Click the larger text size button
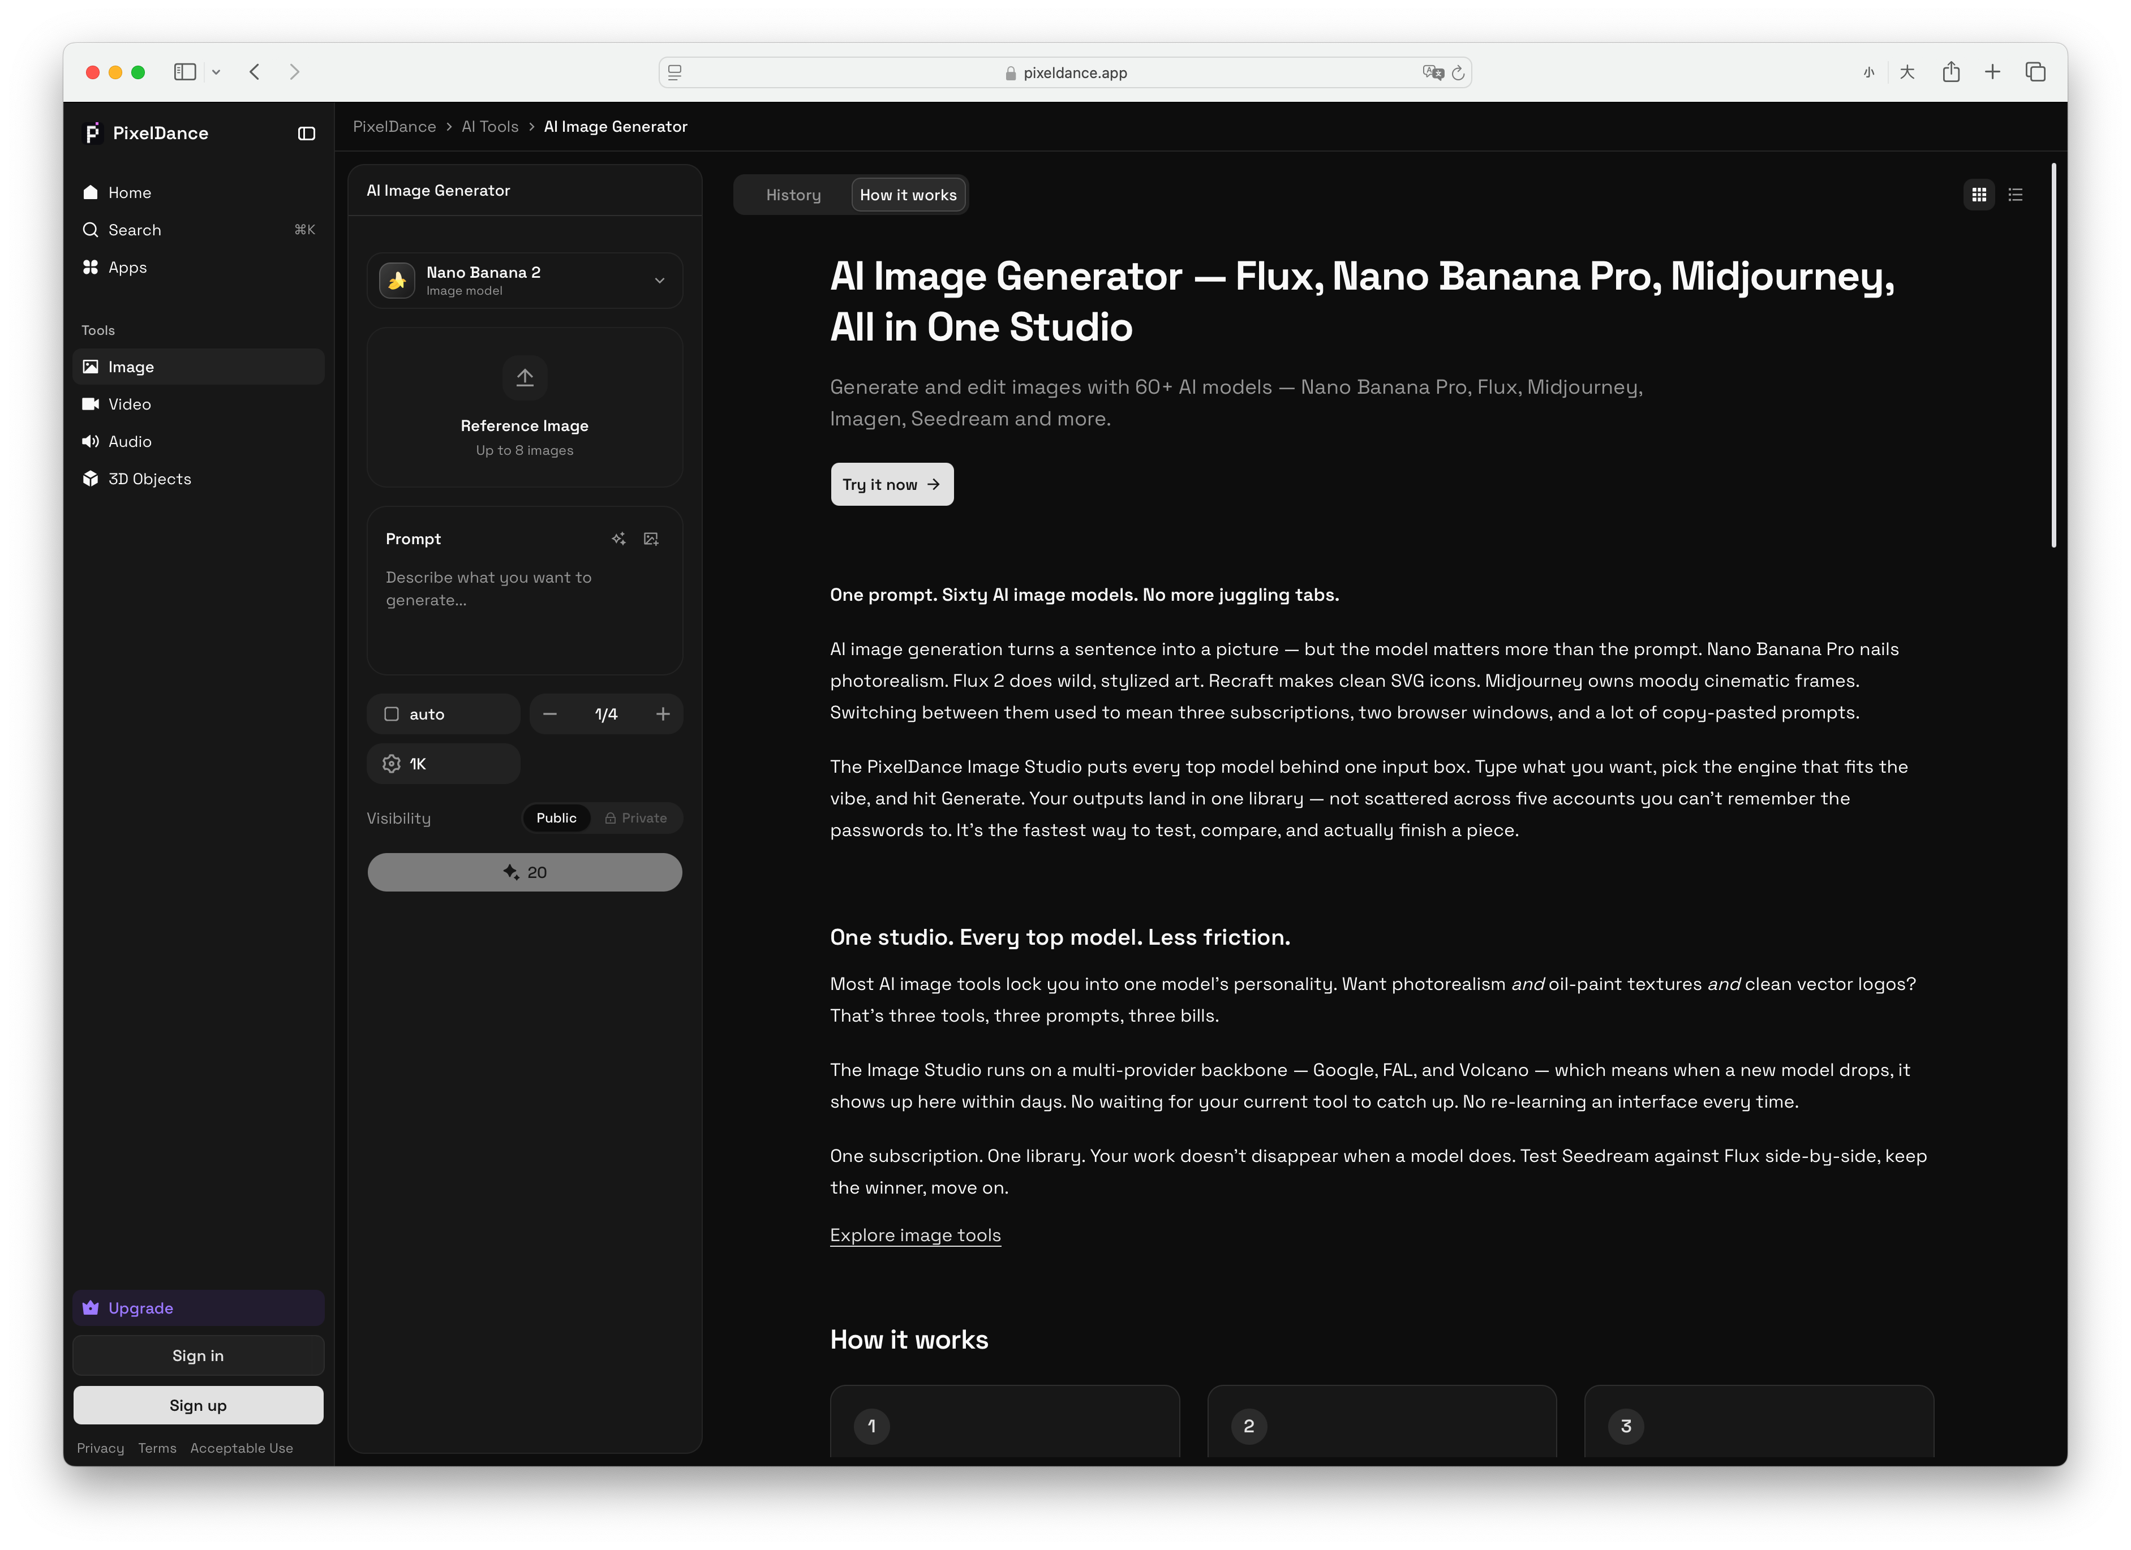The height and width of the screenshot is (1550, 2131). click(1907, 72)
